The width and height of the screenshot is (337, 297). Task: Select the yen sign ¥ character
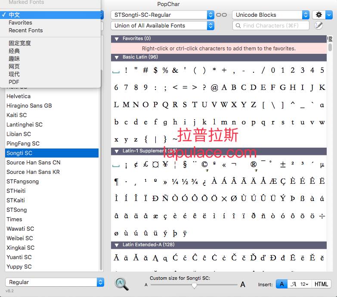[165, 164]
